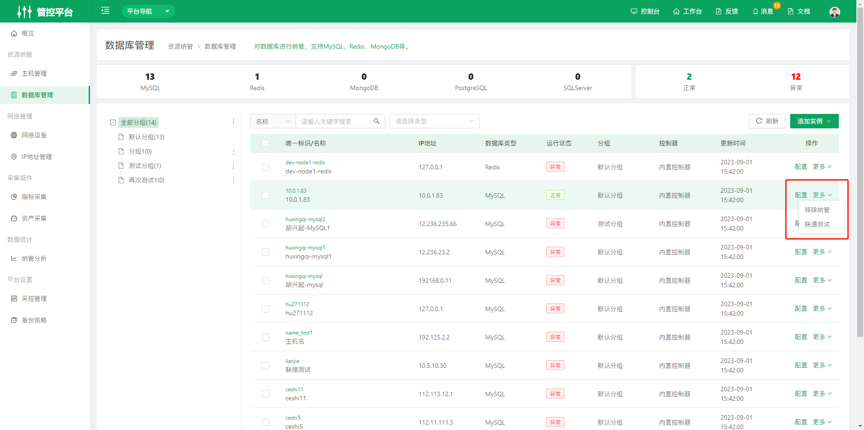Select 测试分组(1) in group tree
Viewport: 864px width, 430px height.
144,166
